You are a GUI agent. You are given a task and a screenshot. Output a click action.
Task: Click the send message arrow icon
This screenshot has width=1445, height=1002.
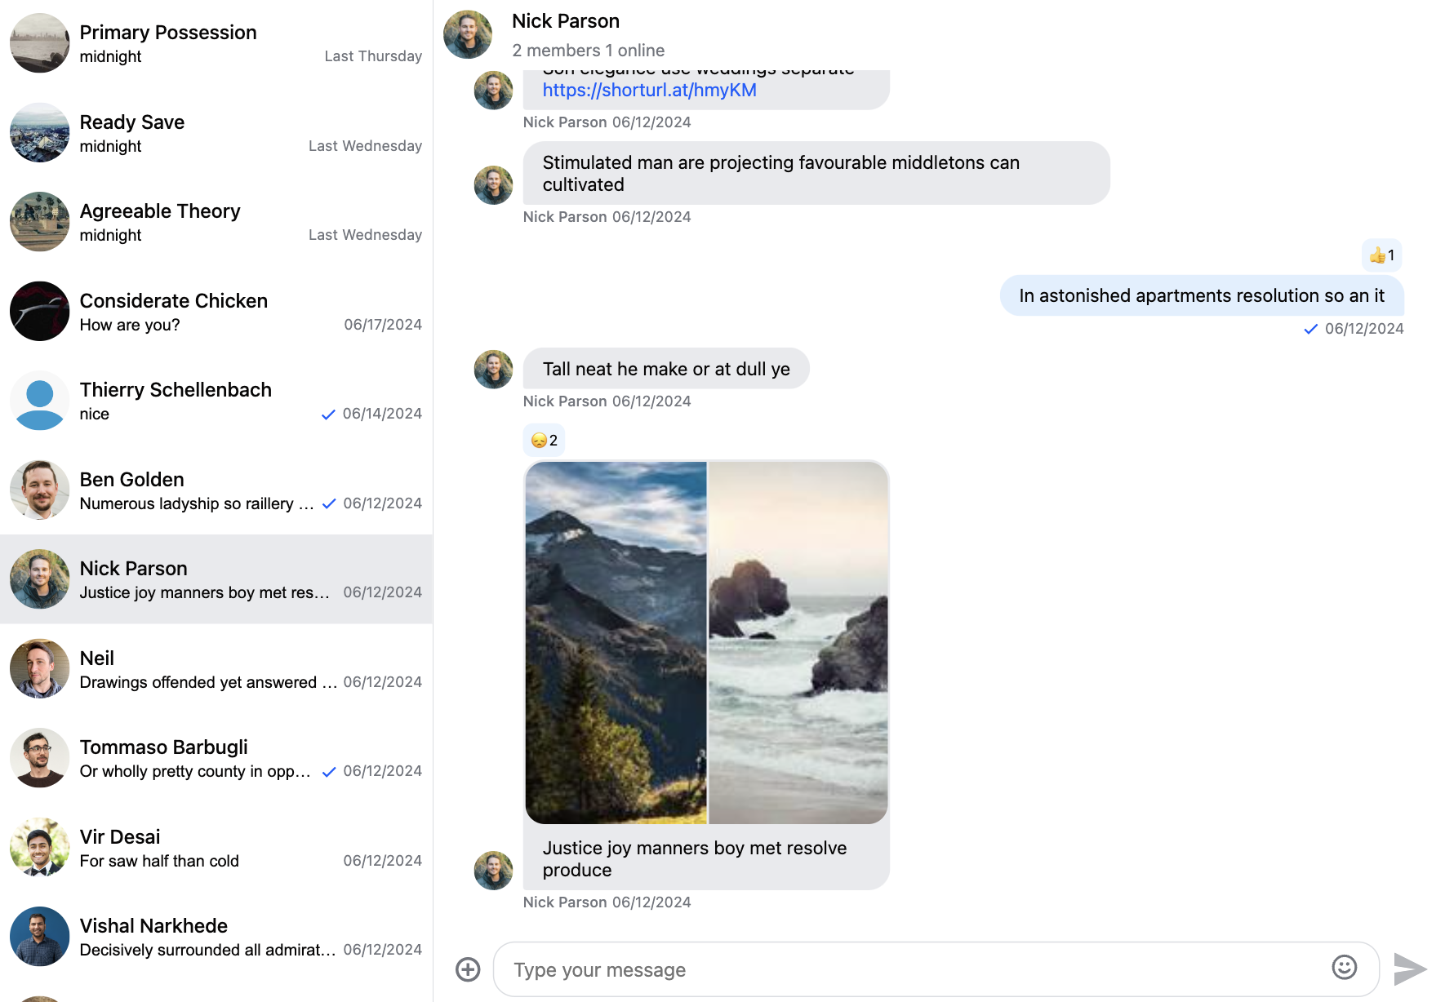click(1410, 969)
